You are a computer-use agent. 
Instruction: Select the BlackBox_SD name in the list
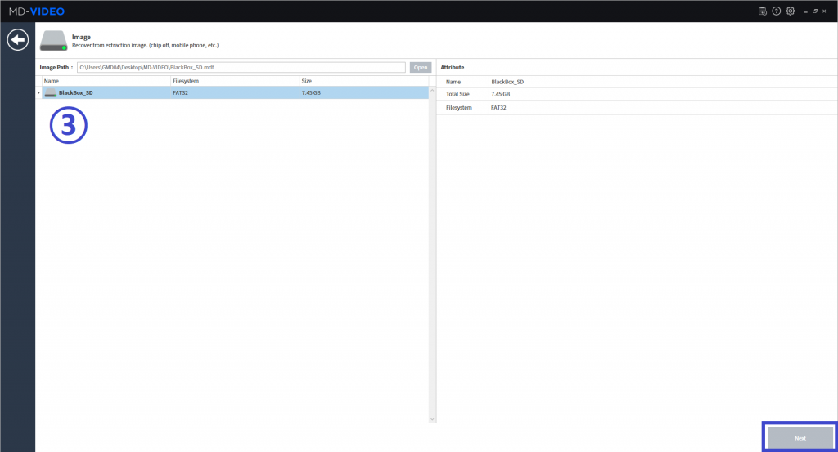pos(76,93)
